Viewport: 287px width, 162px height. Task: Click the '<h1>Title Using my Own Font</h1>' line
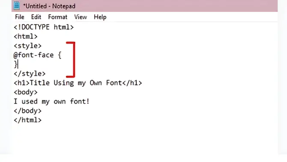(78, 83)
